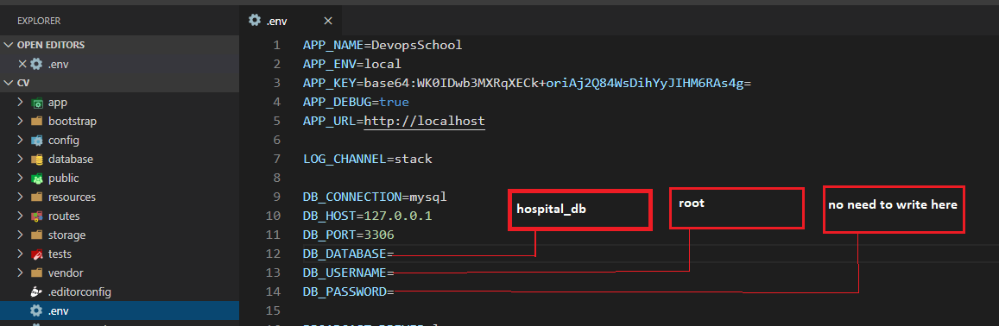Collapse the CV project section
Image resolution: width=999 pixels, height=326 pixels.
click(x=9, y=84)
